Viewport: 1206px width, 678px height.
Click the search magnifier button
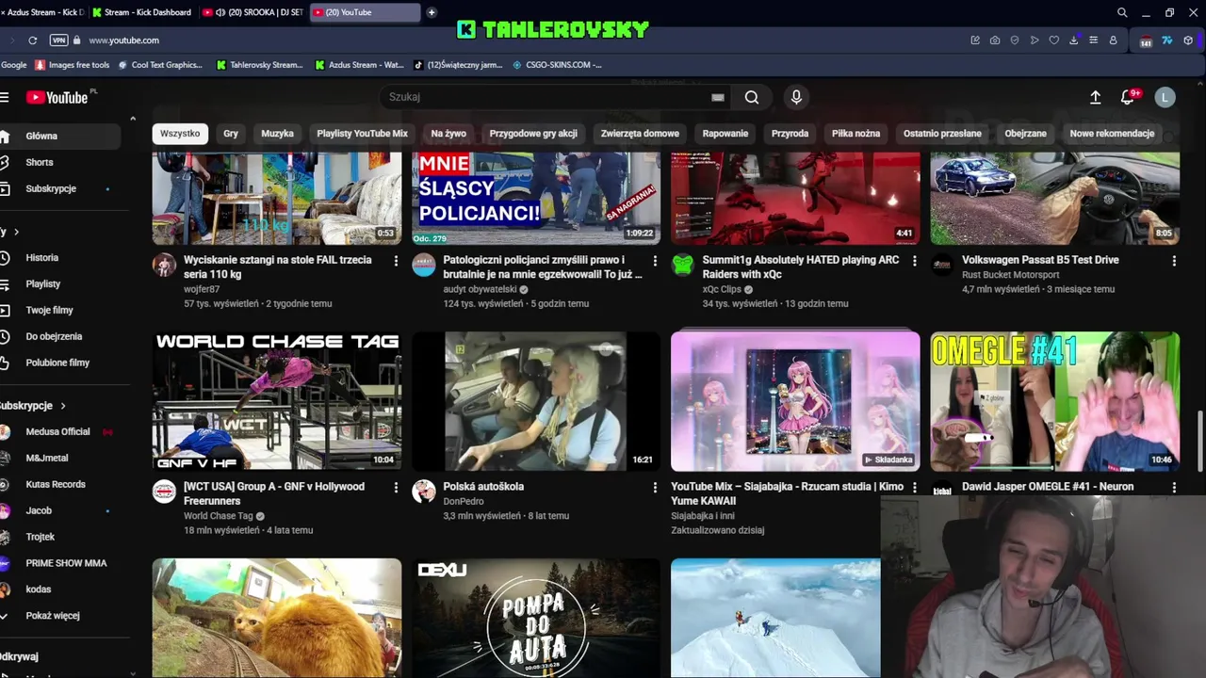(x=752, y=97)
